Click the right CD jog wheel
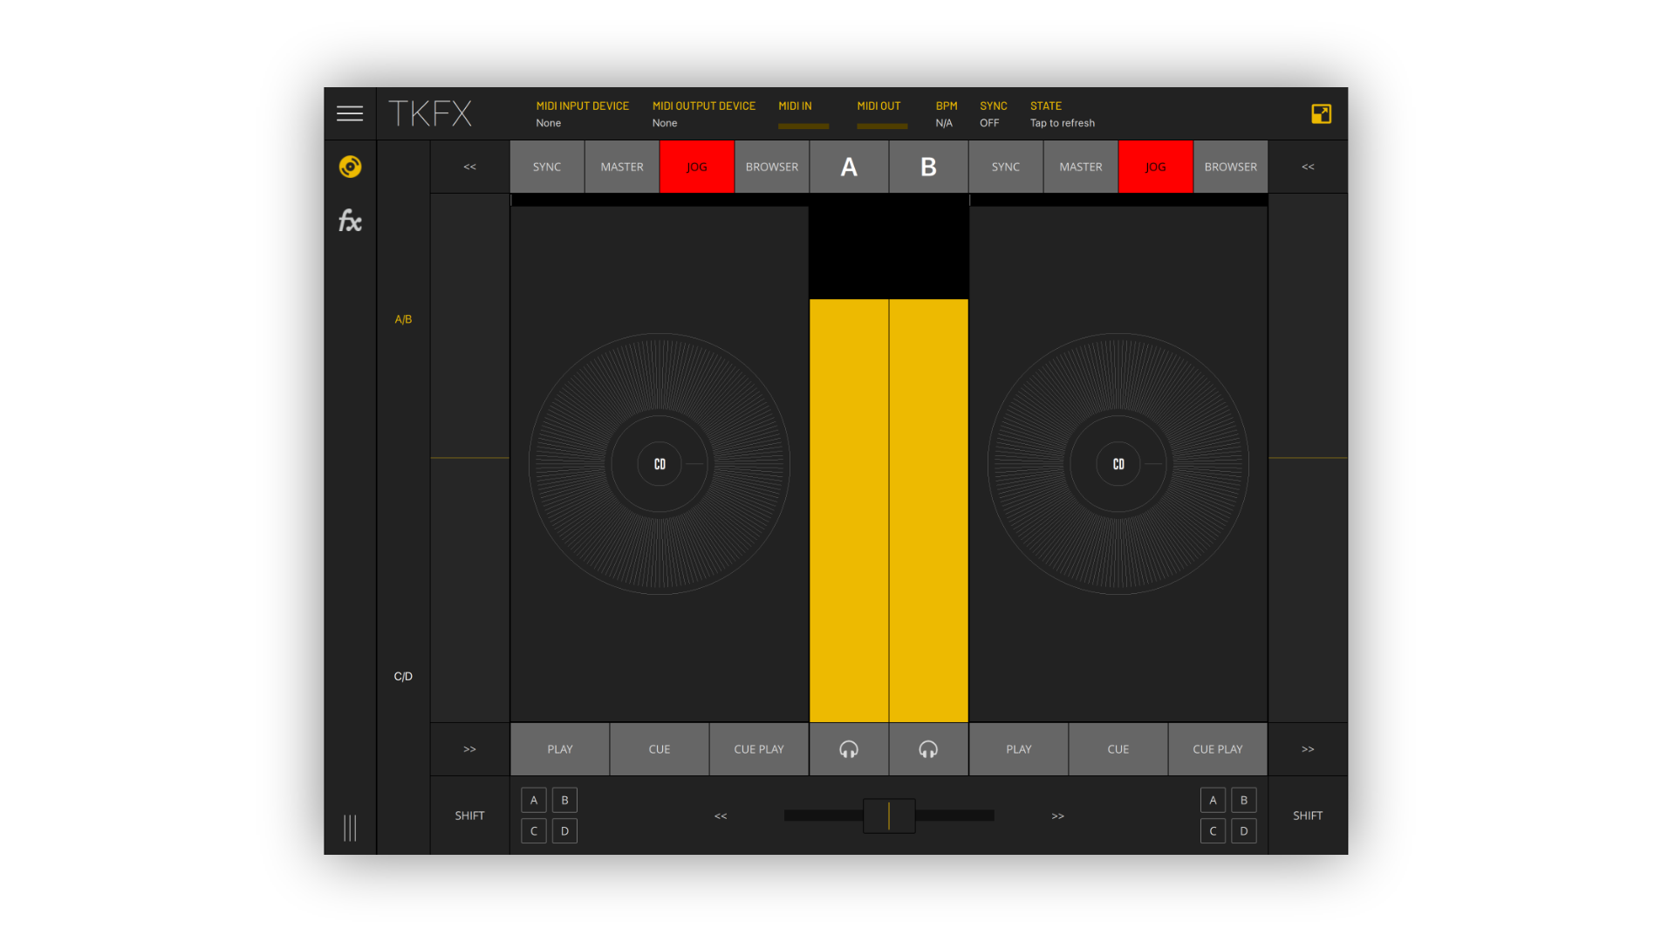The height and width of the screenshot is (942, 1675). (x=1118, y=464)
